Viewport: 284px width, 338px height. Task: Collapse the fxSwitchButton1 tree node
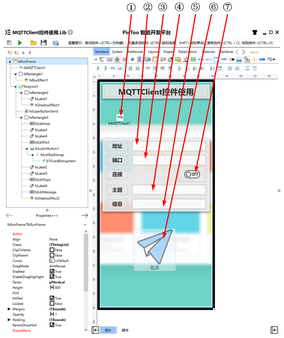pyautogui.click(x=27, y=149)
